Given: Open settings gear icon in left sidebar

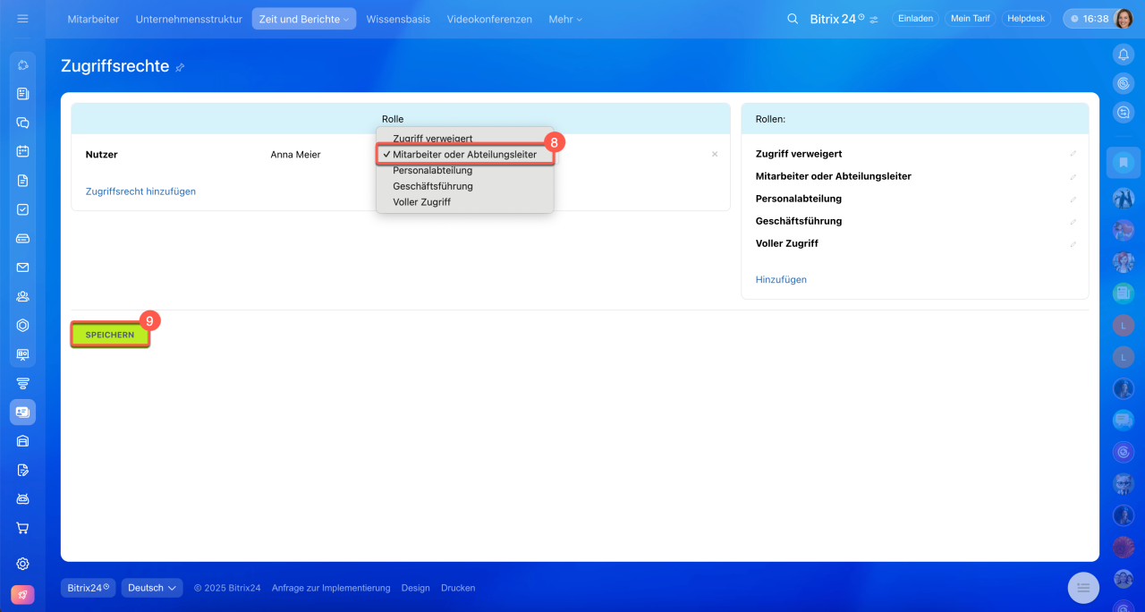Looking at the screenshot, I should point(23,564).
